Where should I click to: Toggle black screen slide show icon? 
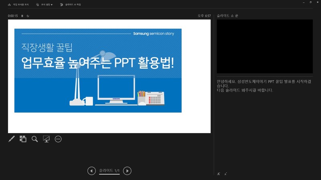click(x=46, y=139)
